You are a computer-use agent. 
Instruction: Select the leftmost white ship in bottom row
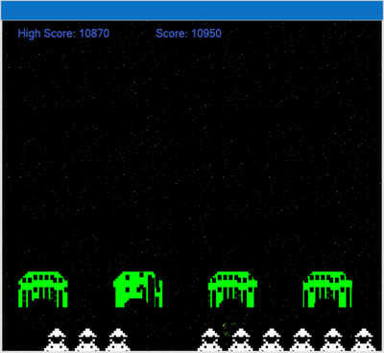coord(57,340)
